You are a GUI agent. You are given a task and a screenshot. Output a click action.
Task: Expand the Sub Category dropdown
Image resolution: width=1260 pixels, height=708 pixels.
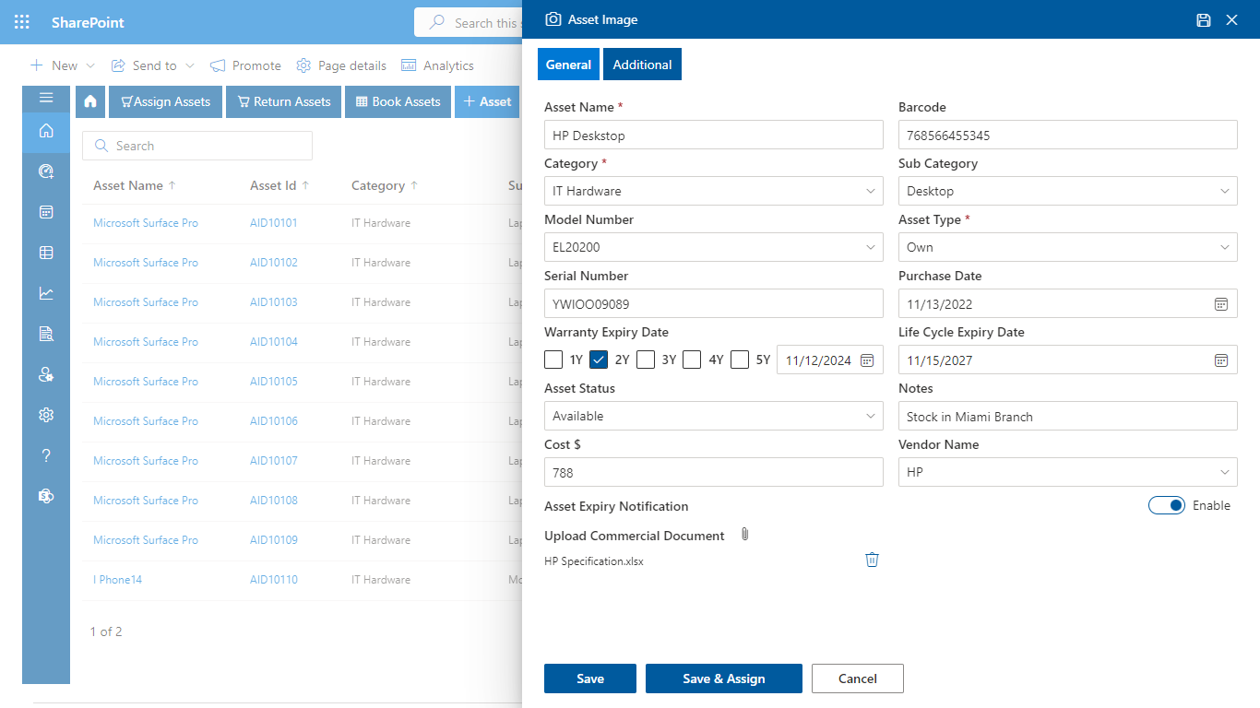[x=1222, y=191]
